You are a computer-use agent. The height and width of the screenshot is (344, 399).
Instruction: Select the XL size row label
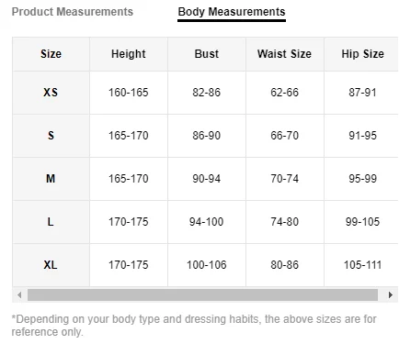point(51,265)
